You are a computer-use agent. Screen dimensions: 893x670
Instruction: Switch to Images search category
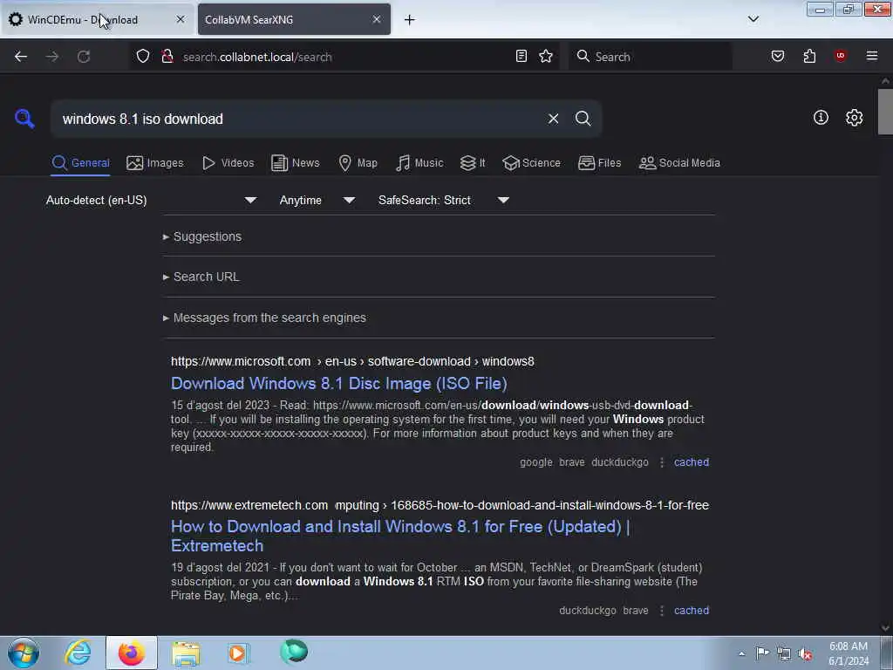(155, 163)
